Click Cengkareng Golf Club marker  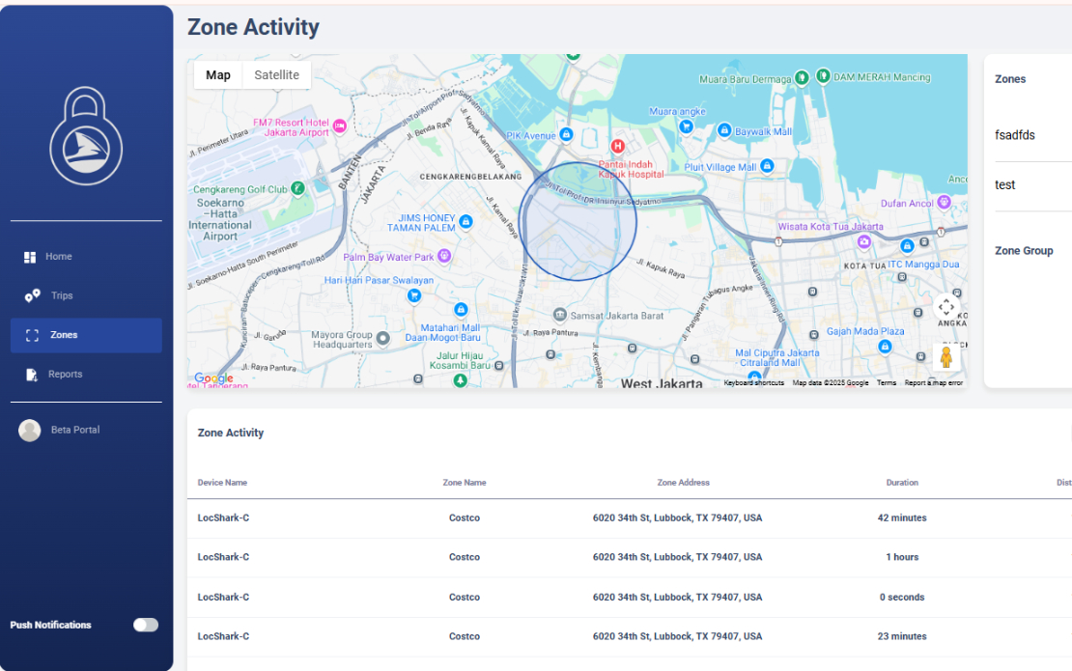(x=297, y=188)
